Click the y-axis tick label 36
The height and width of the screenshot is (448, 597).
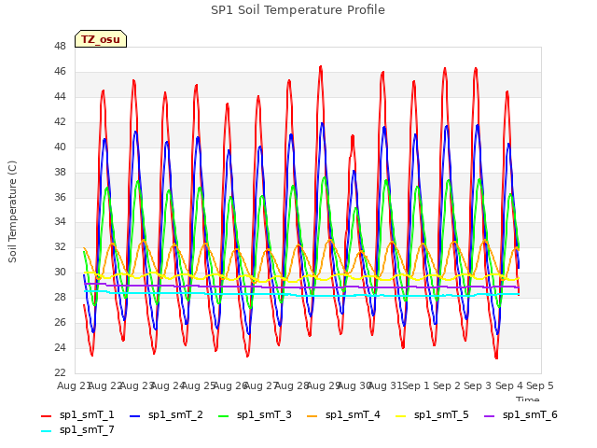coord(60,197)
